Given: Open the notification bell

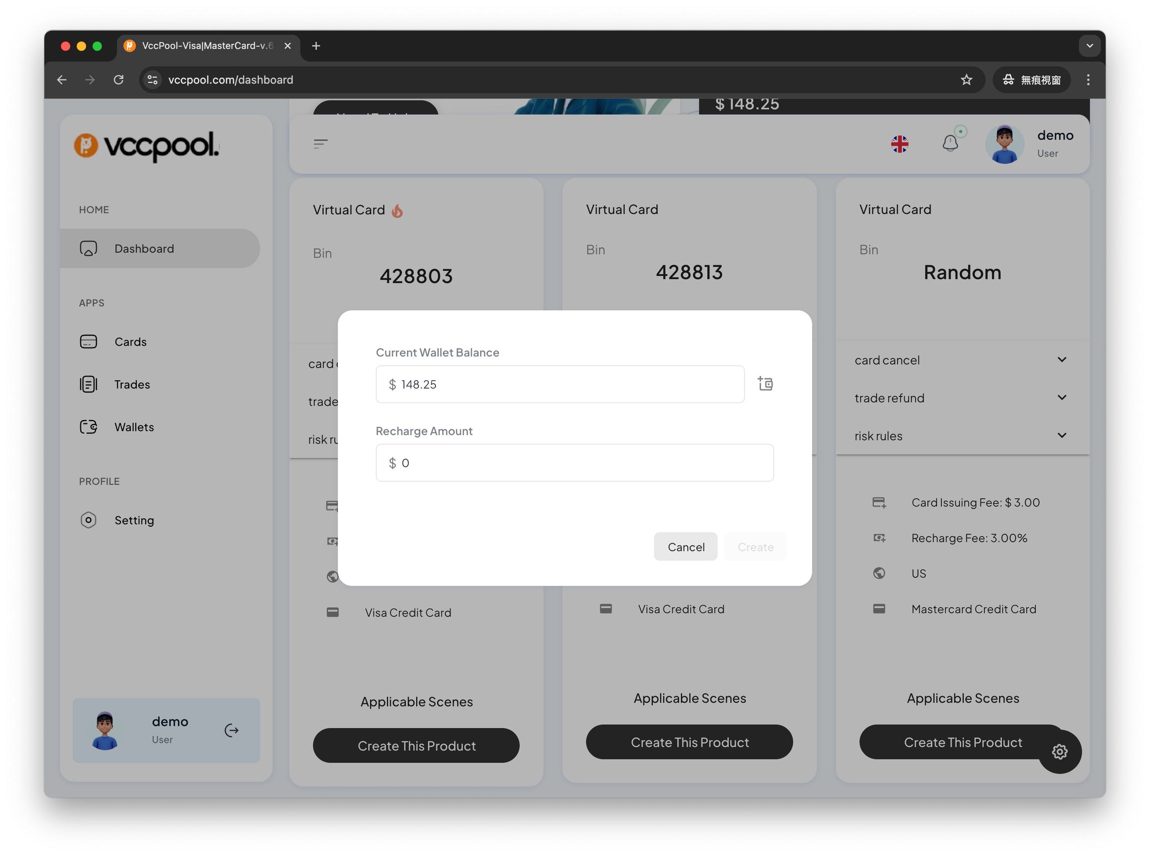Looking at the screenshot, I should pos(950,143).
